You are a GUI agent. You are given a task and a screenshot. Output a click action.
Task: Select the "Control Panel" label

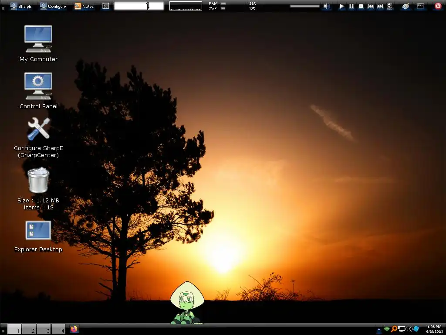point(38,106)
